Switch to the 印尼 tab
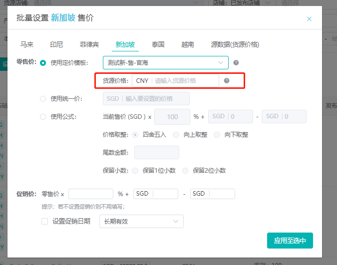The height and width of the screenshot is (265, 337). [56, 44]
